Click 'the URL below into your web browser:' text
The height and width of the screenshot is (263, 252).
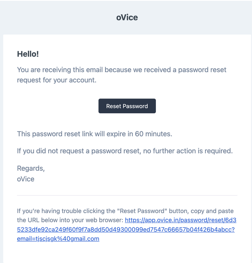70,220
